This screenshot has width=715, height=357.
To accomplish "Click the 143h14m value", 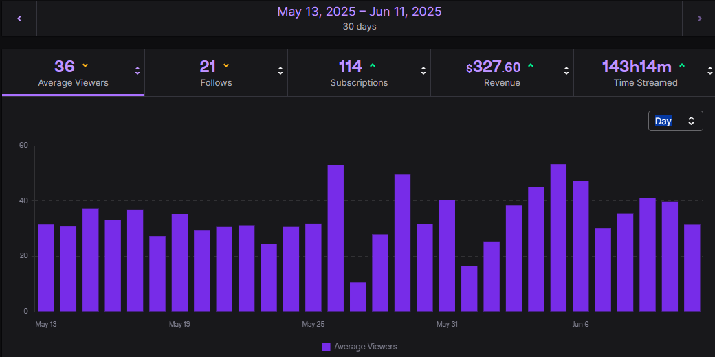I will pos(637,67).
